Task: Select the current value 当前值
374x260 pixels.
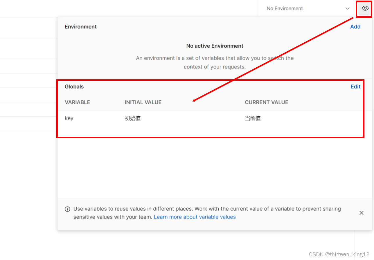Action: pos(253,118)
